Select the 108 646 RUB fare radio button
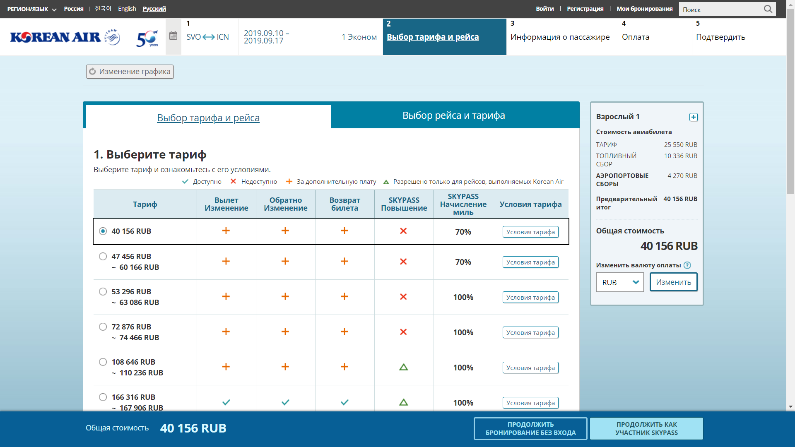The width and height of the screenshot is (795, 447). 103,362
